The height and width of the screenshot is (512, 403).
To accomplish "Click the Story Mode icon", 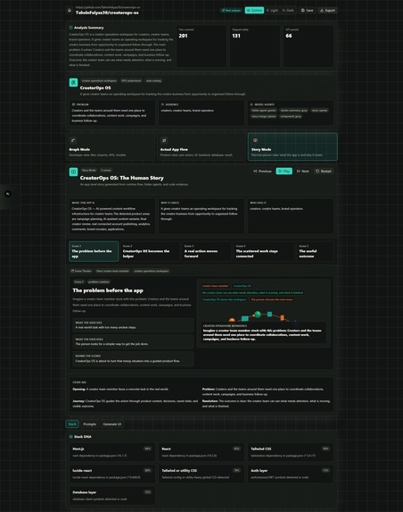I will pyautogui.click(x=255, y=140).
